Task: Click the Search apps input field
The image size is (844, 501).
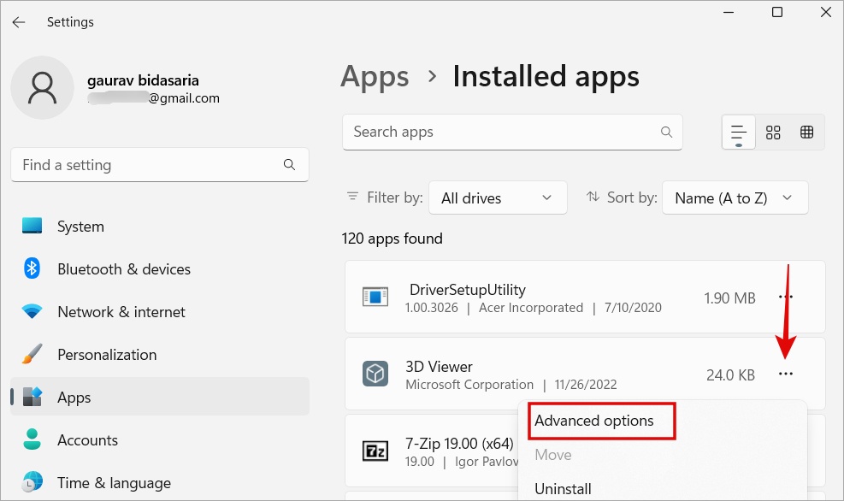Action: point(500,133)
